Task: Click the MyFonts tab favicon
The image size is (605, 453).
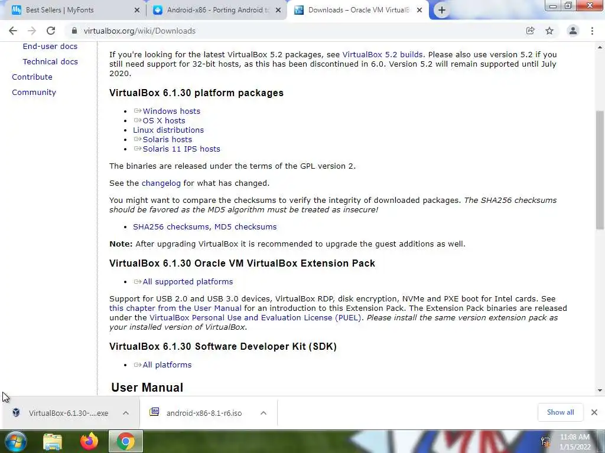Action: coord(16,11)
